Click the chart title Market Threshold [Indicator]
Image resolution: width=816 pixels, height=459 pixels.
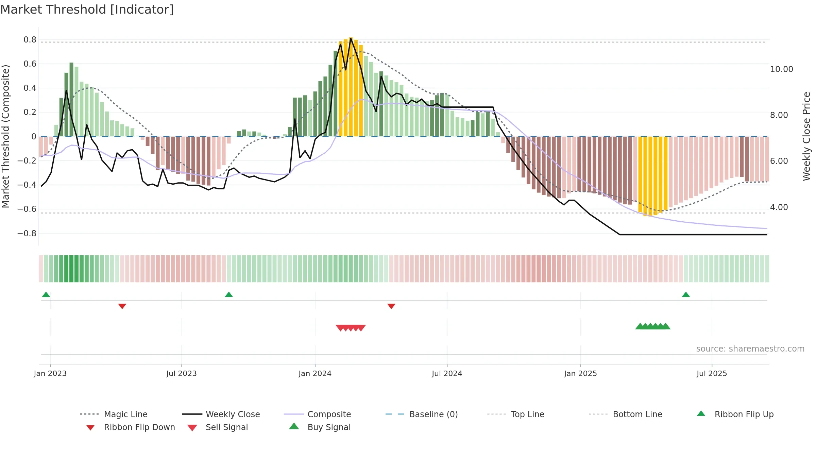tap(87, 10)
